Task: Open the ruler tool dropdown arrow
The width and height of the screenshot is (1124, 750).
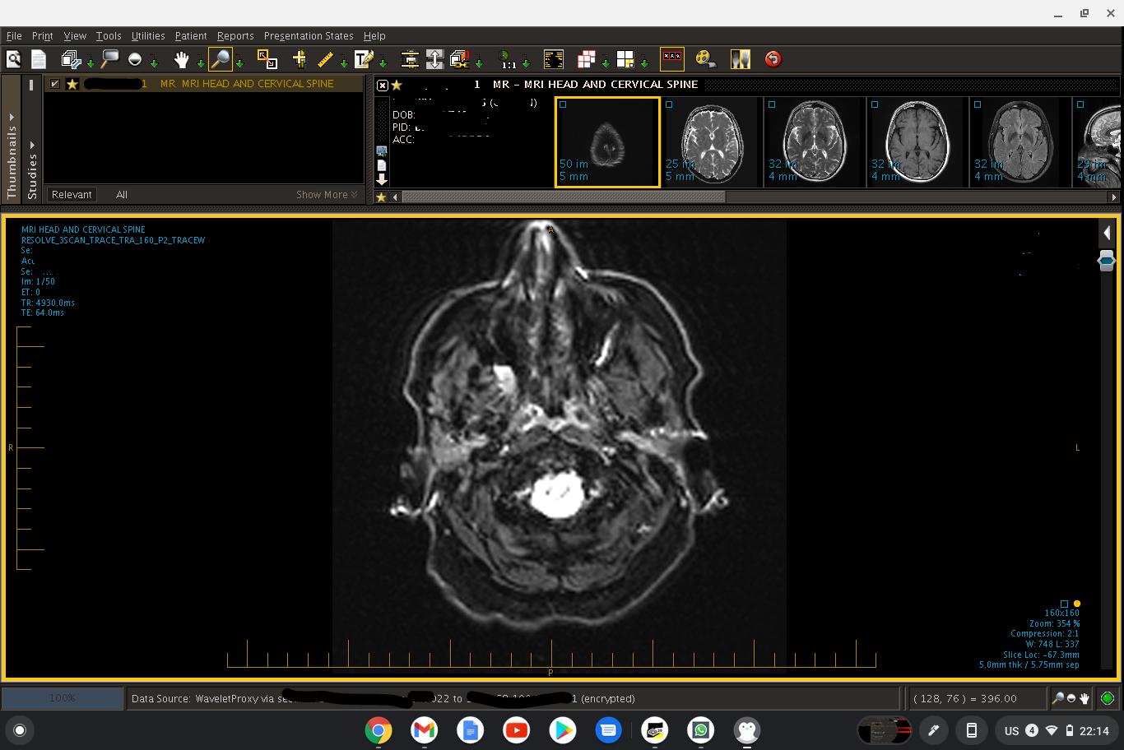Action: pyautogui.click(x=344, y=63)
